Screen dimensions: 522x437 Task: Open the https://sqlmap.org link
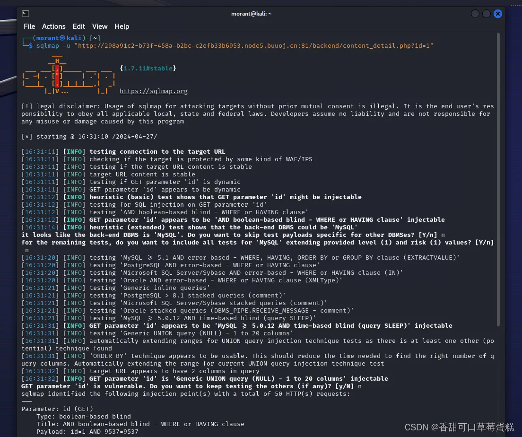pos(154,91)
